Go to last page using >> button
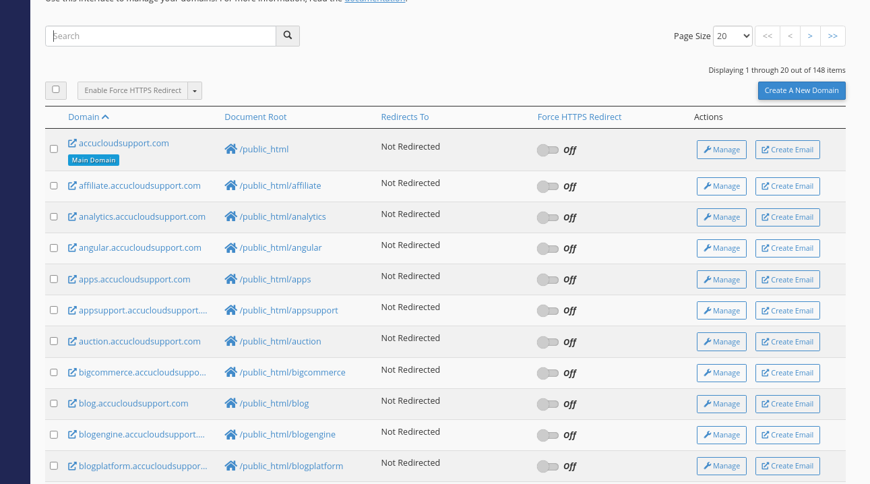 [832, 36]
